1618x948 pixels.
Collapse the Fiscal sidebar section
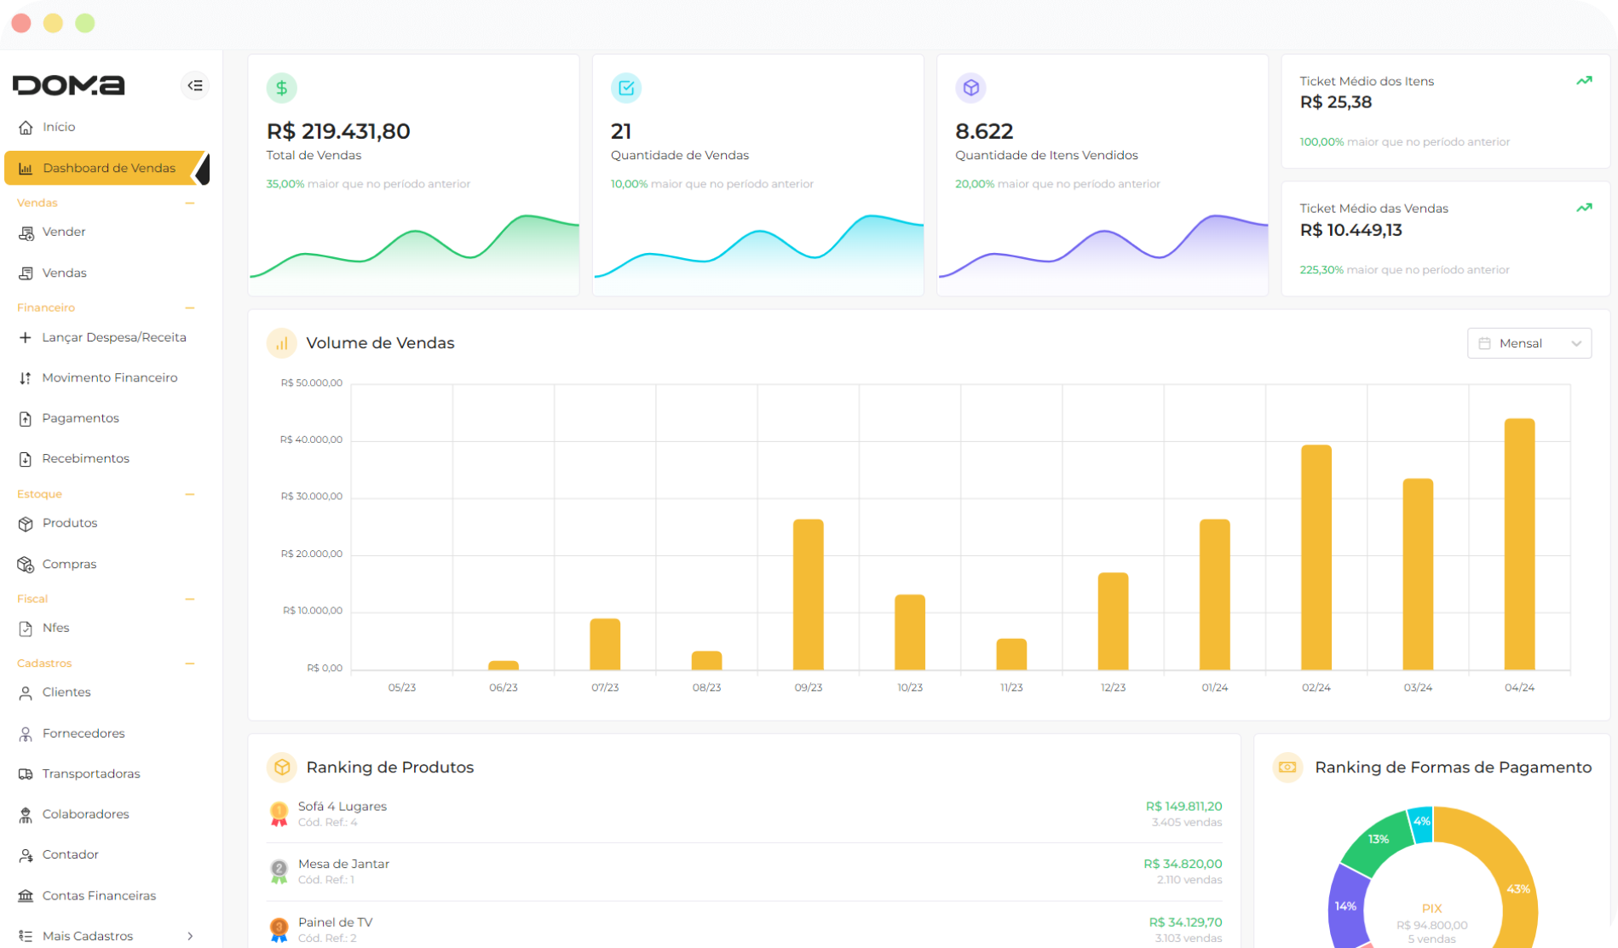coord(190,599)
